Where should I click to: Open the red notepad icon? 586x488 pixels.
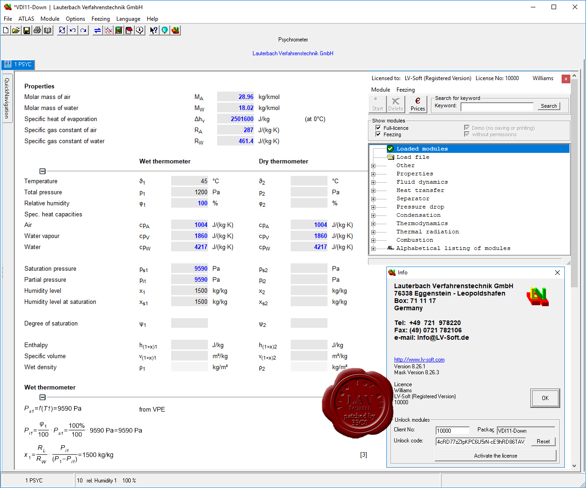pyautogui.click(x=129, y=30)
